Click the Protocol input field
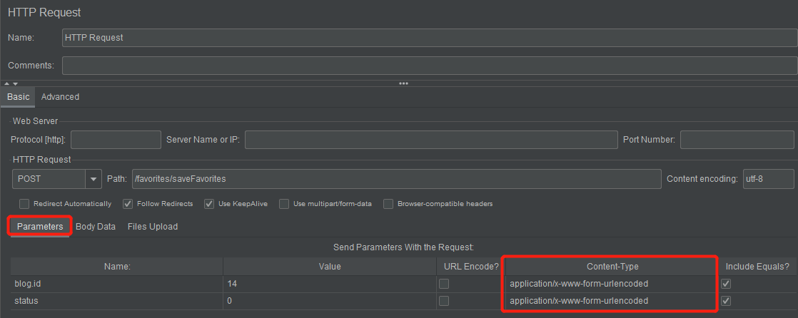This screenshot has height=318, width=798. click(116, 140)
